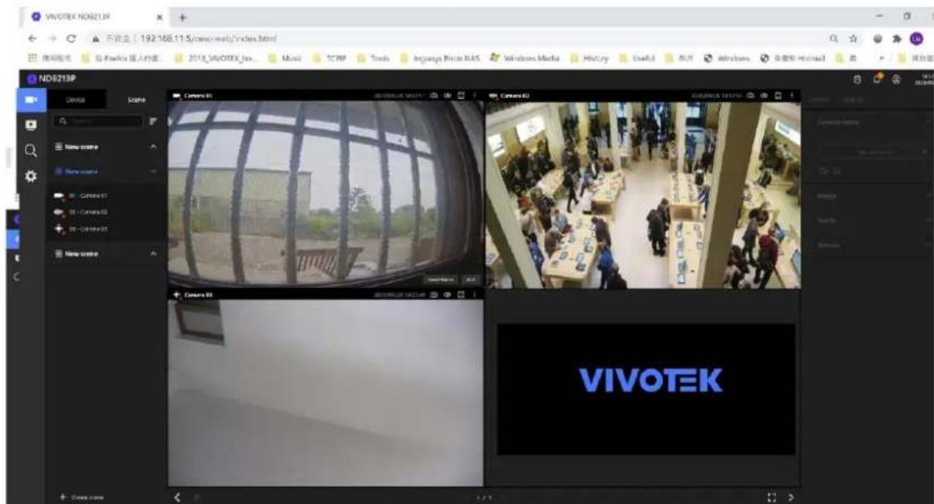Click the small right button on Camera 01 overlay

point(471,279)
